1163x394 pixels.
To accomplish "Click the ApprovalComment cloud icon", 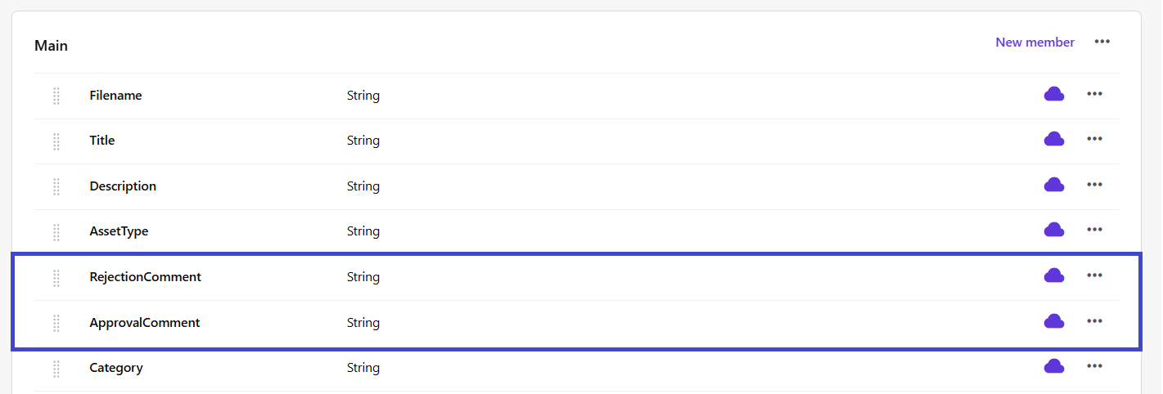I will 1053,322.
